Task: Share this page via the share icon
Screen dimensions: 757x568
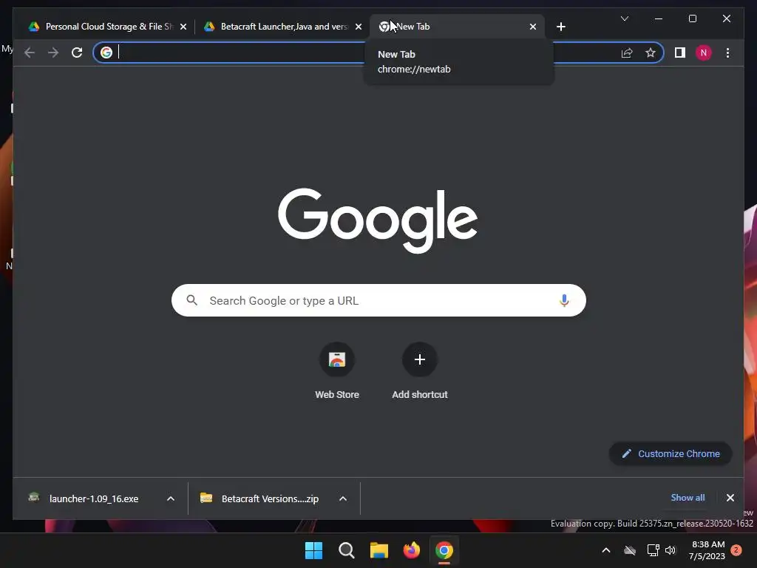Action: point(627,53)
